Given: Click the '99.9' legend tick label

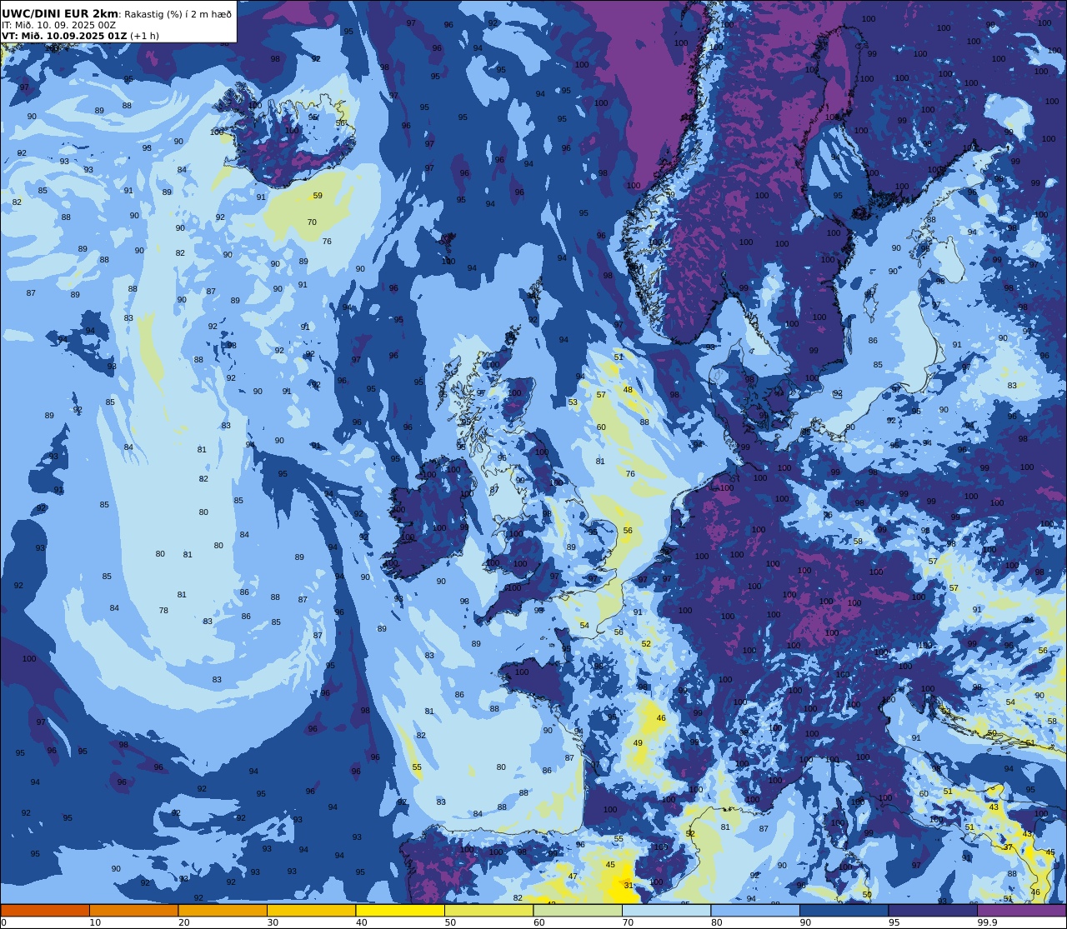Looking at the screenshot, I should tap(986, 922).
